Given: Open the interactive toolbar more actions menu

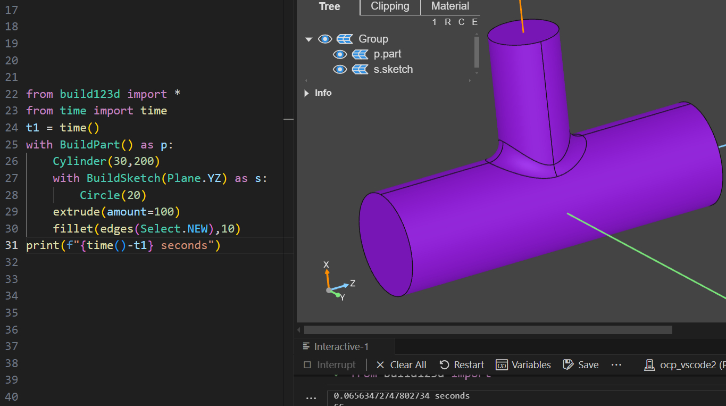Looking at the screenshot, I should point(616,364).
